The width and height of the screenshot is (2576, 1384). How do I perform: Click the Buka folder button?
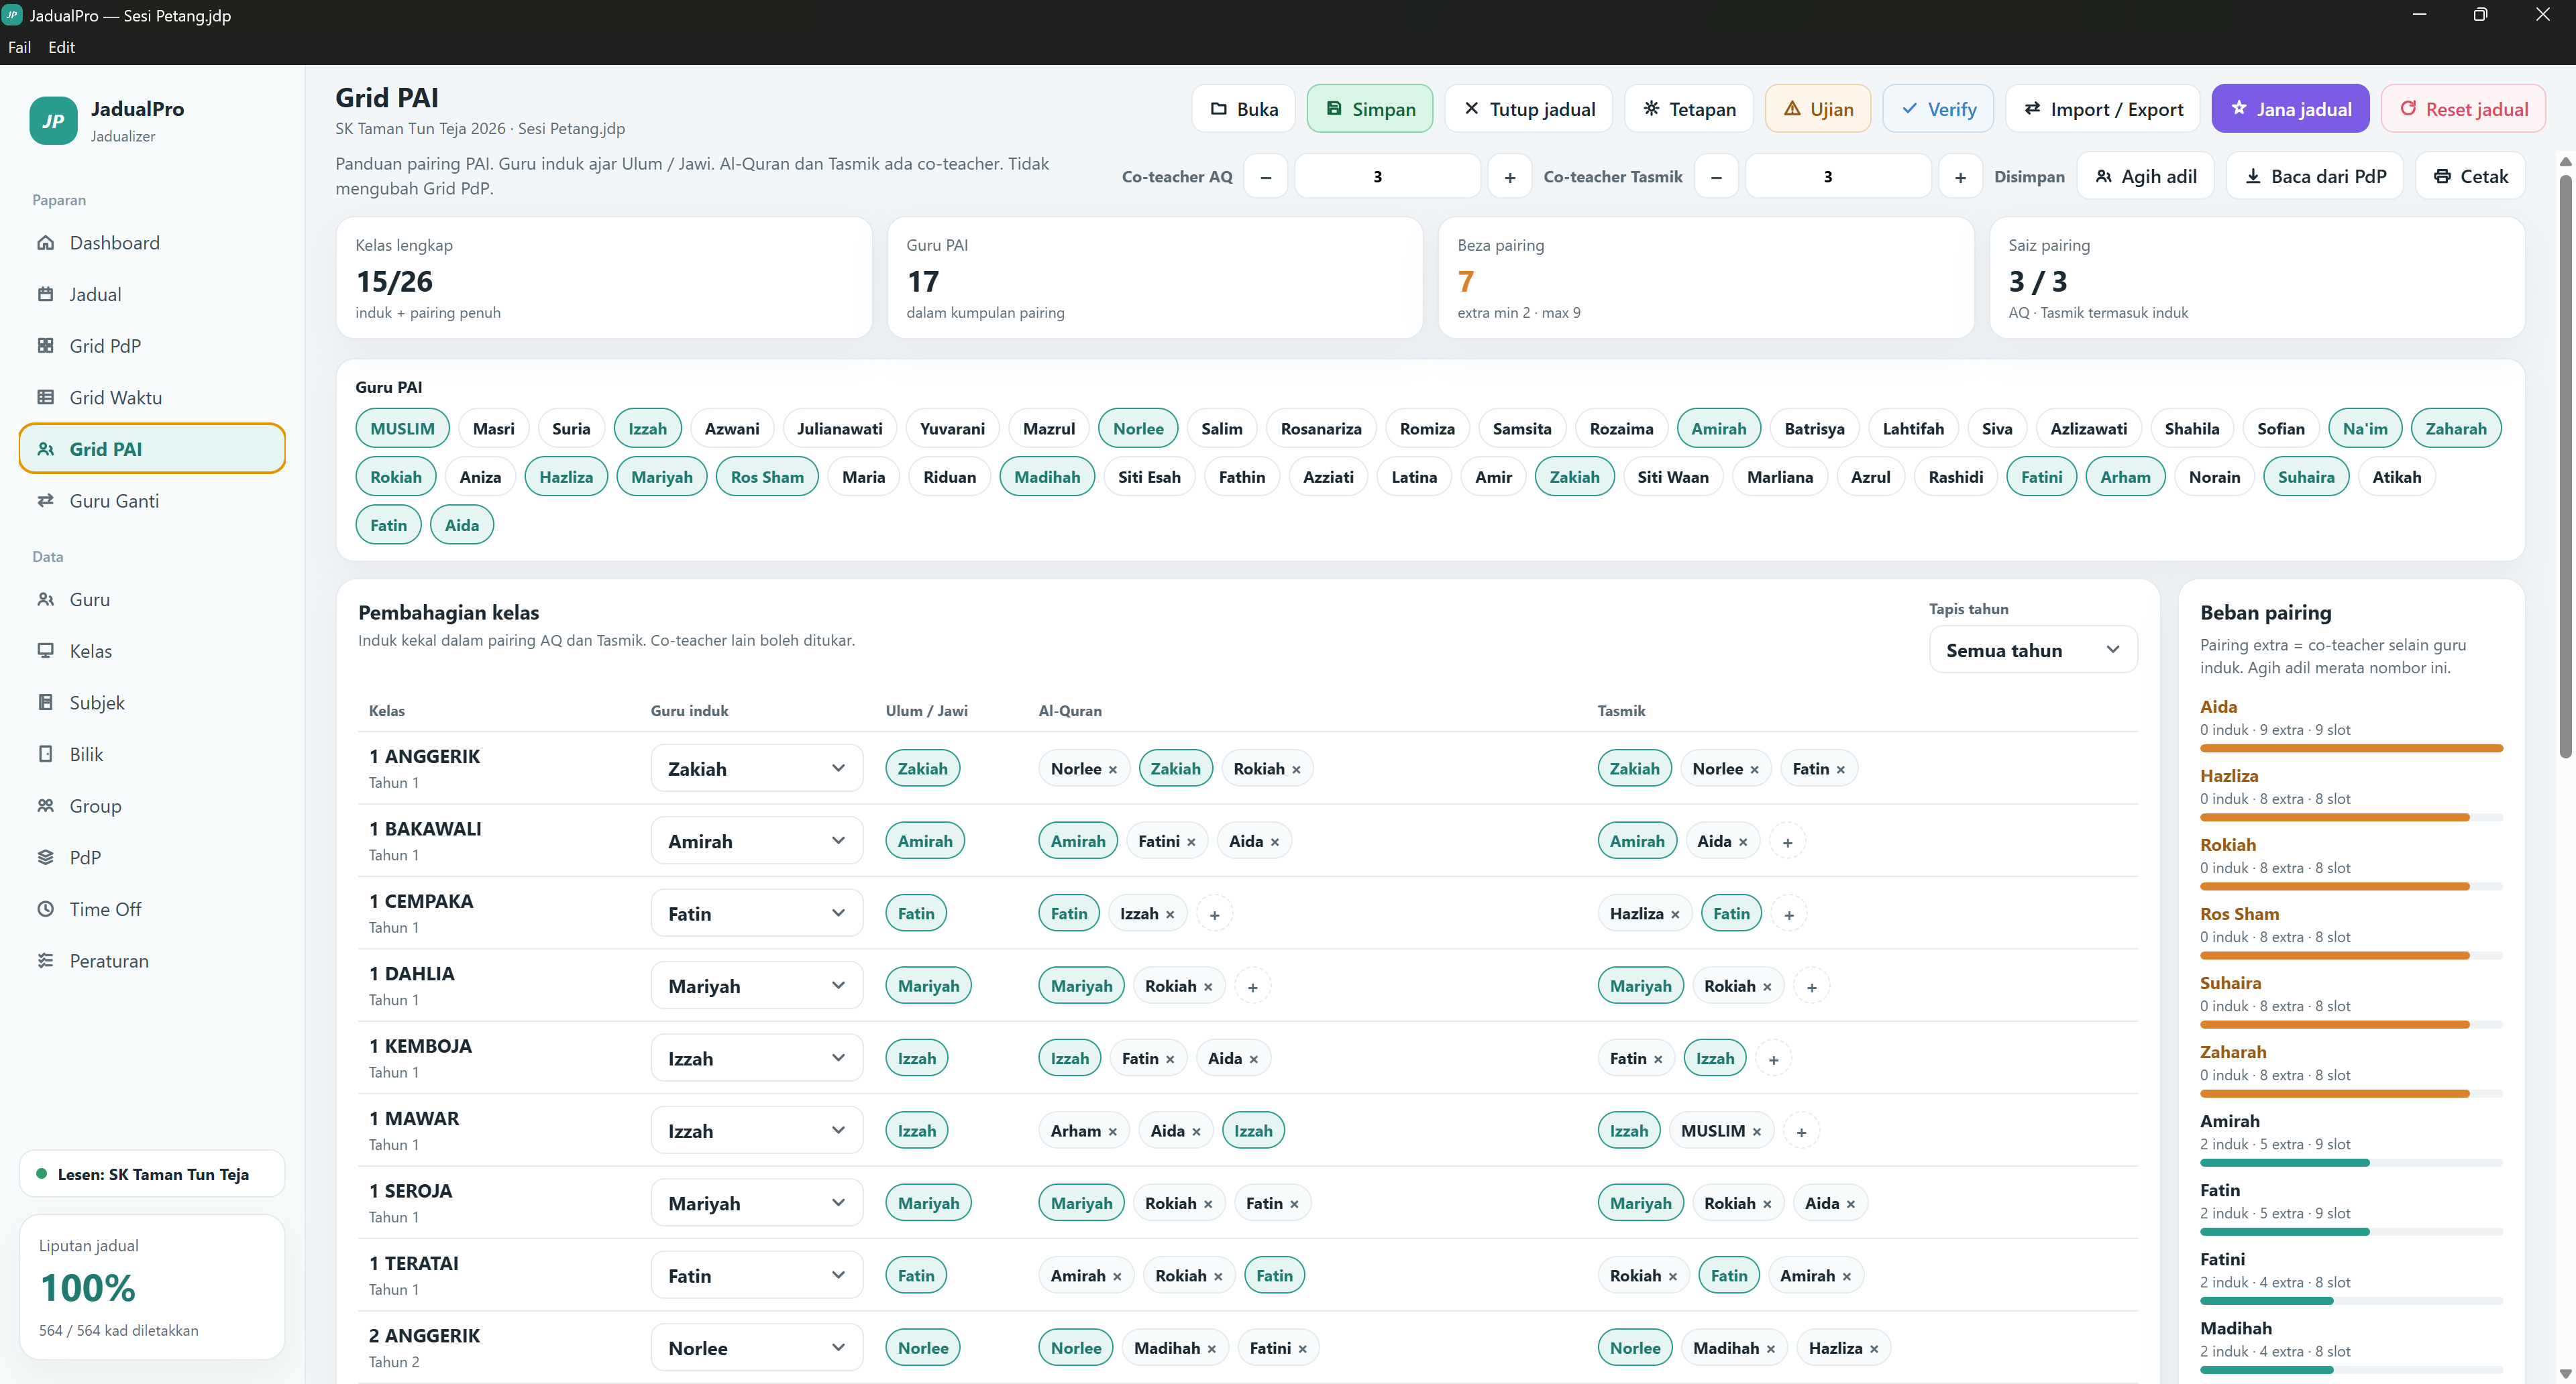pyautogui.click(x=1243, y=109)
